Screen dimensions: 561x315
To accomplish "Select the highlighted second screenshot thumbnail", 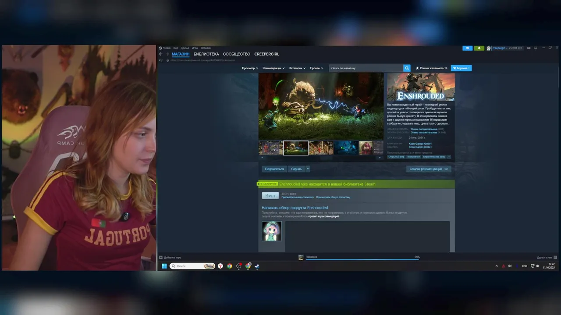I will 296,148.
